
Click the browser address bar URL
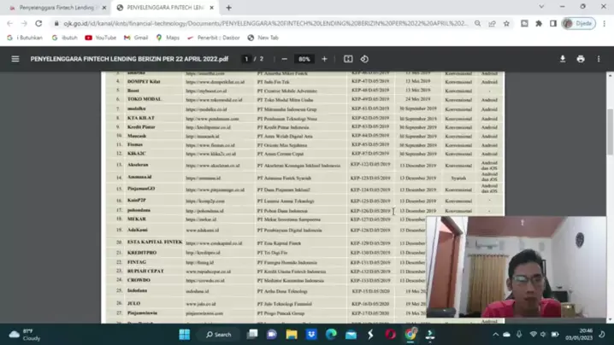coord(257,23)
